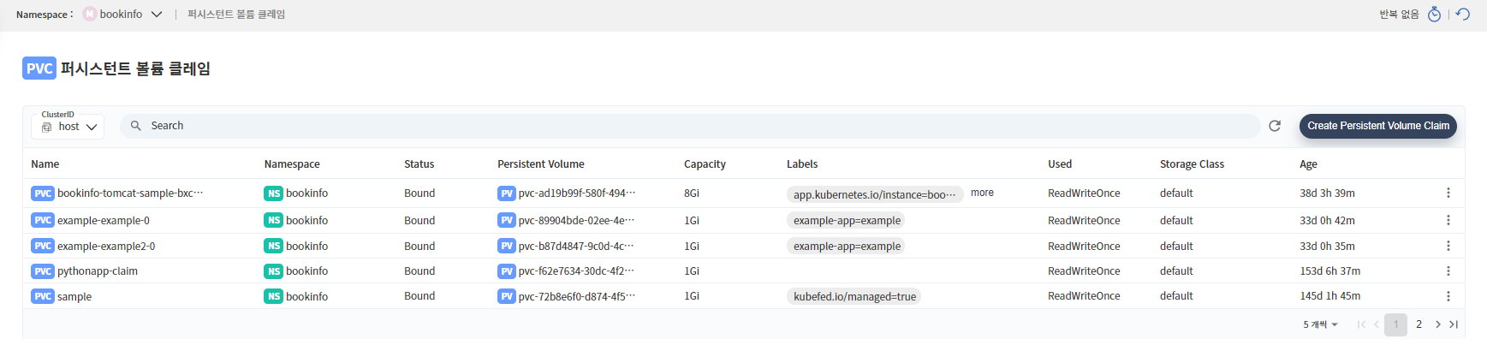Viewport: 1487px width, 339px height.
Task: Click NS badge in example-example-0 row
Action: pyautogui.click(x=274, y=220)
